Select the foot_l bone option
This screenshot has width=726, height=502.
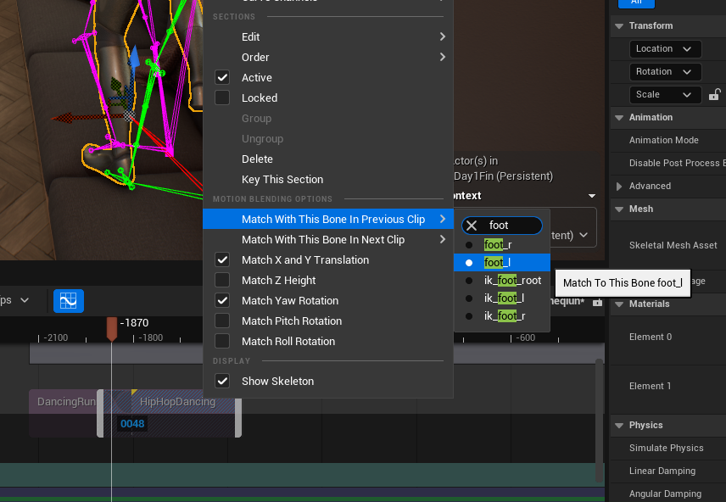pos(501,263)
